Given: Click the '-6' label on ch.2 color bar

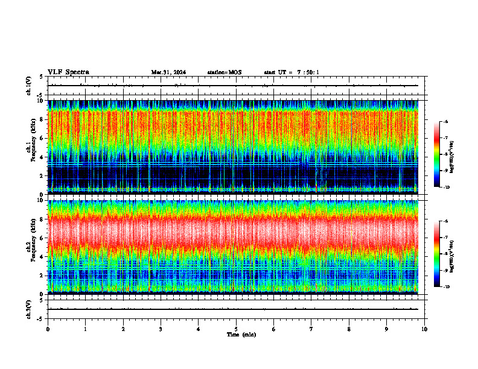Looking at the screenshot, I should click(445, 221).
